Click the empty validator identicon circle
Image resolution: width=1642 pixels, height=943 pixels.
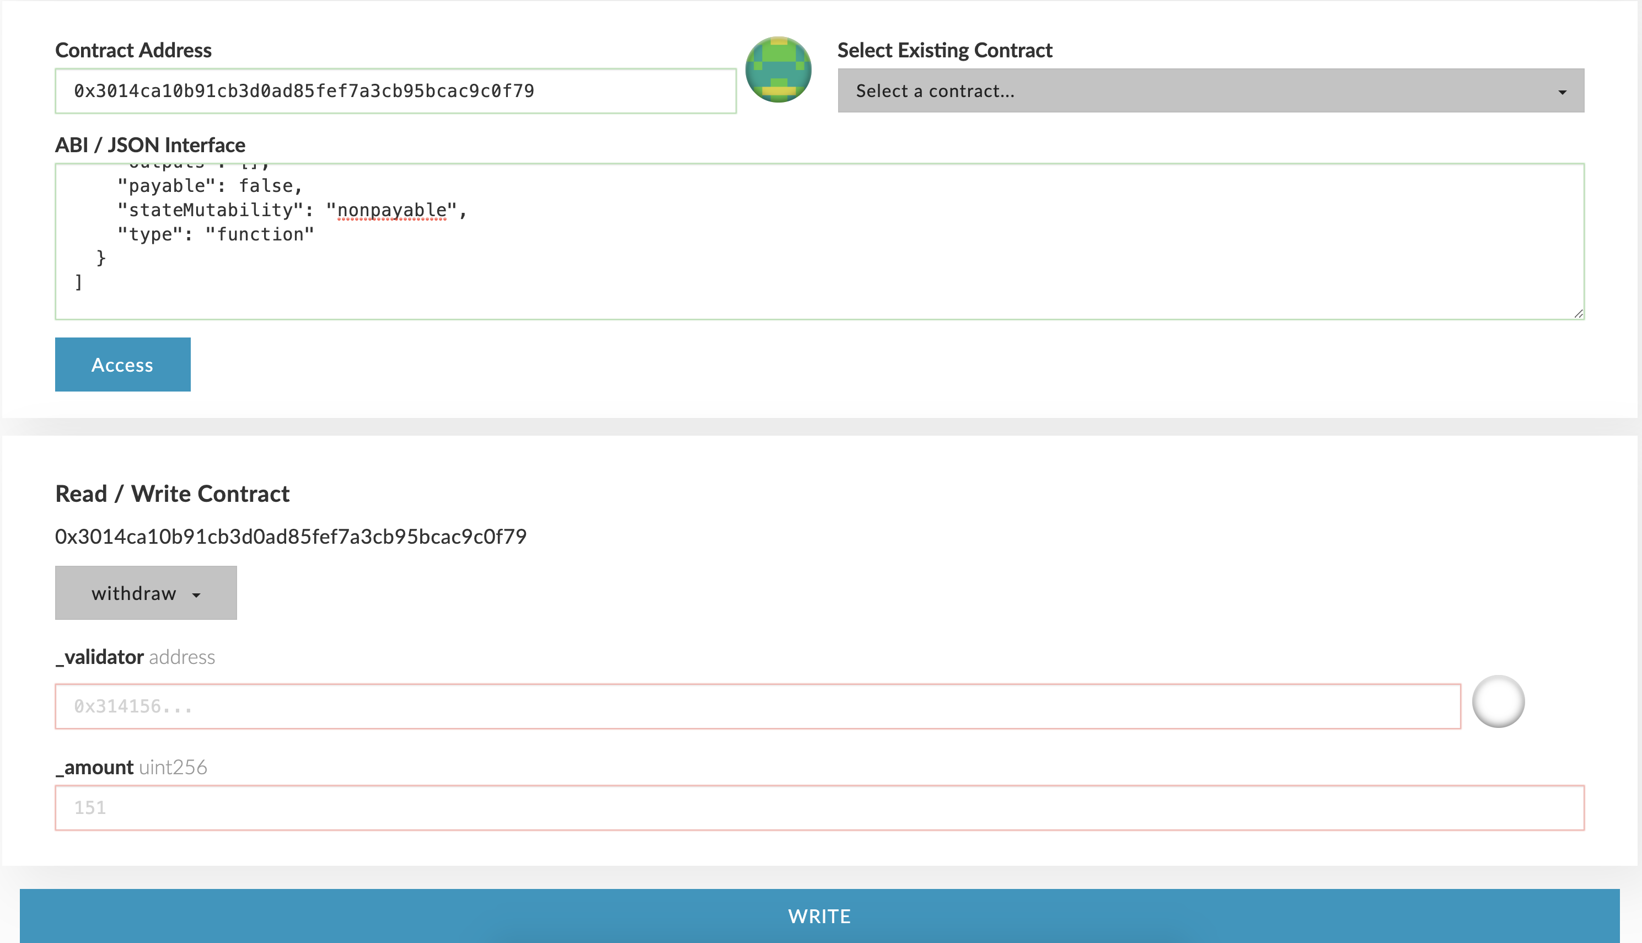[x=1498, y=701]
